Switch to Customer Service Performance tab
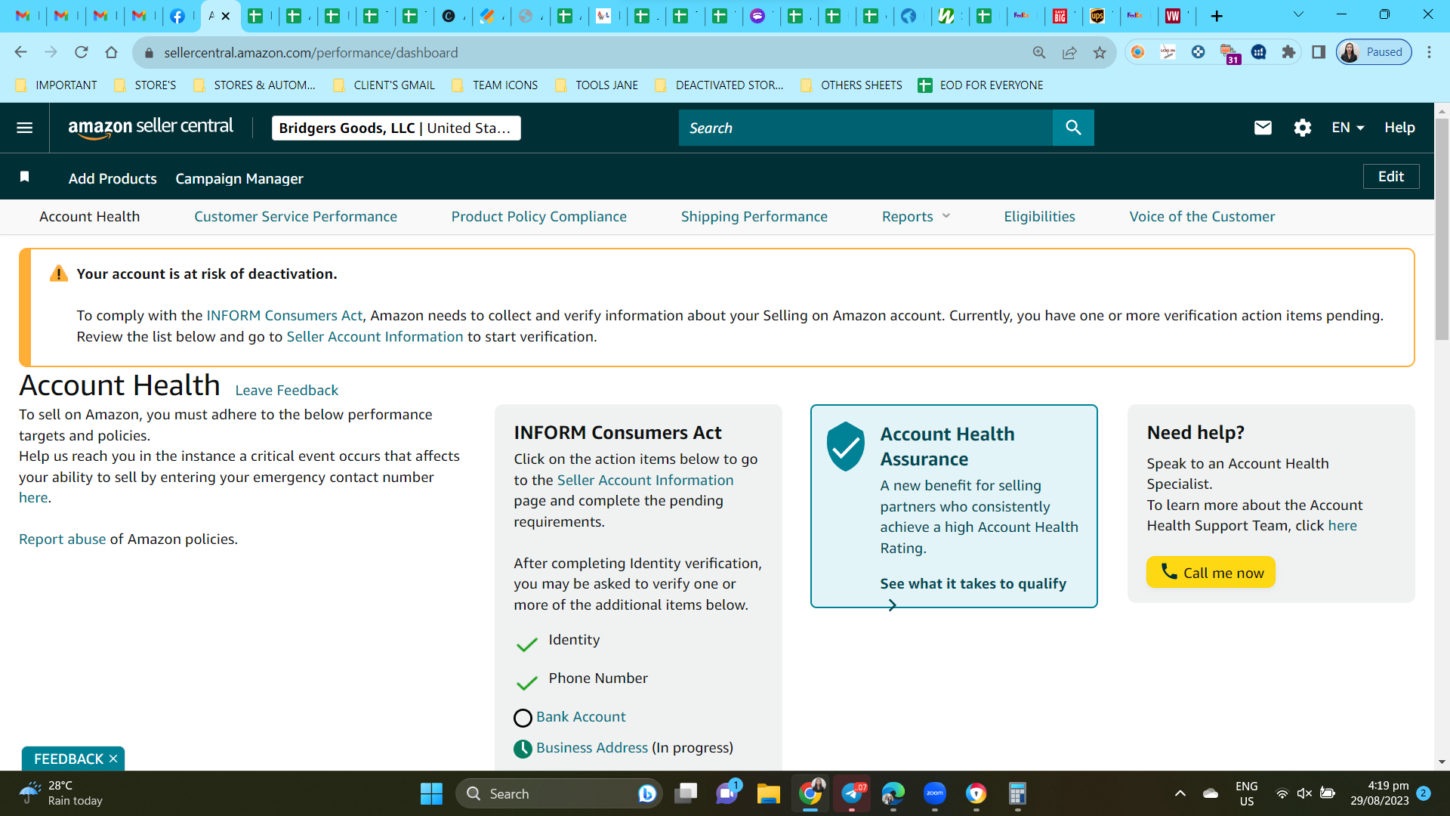Image resolution: width=1450 pixels, height=816 pixels. coord(295,217)
